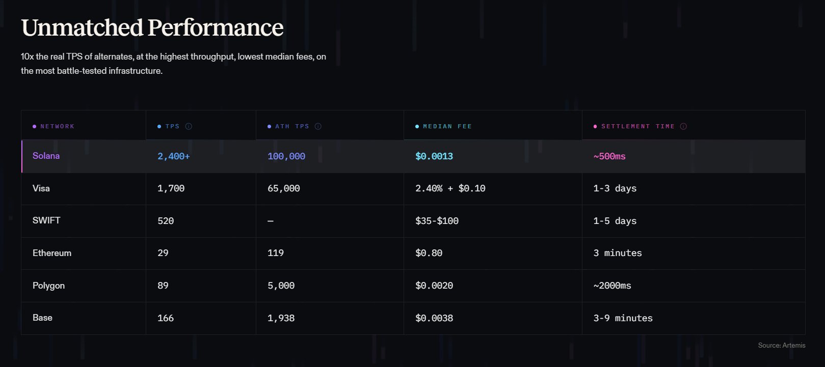Image resolution: width=825 pixels, height=367 pixels.
Task: Click the Base network row label
Action: point(42,318)
